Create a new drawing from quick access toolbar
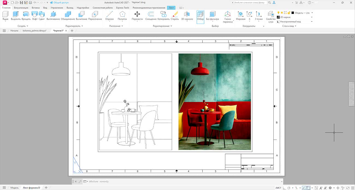 pos(13,2)
